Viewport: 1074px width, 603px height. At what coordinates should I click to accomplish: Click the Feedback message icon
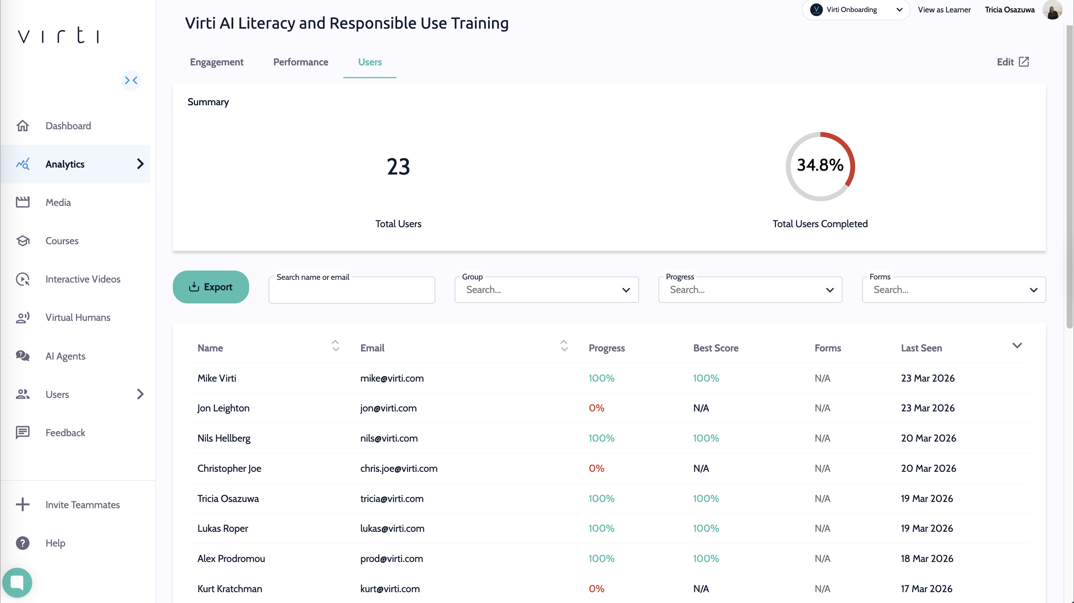point(22,432)
